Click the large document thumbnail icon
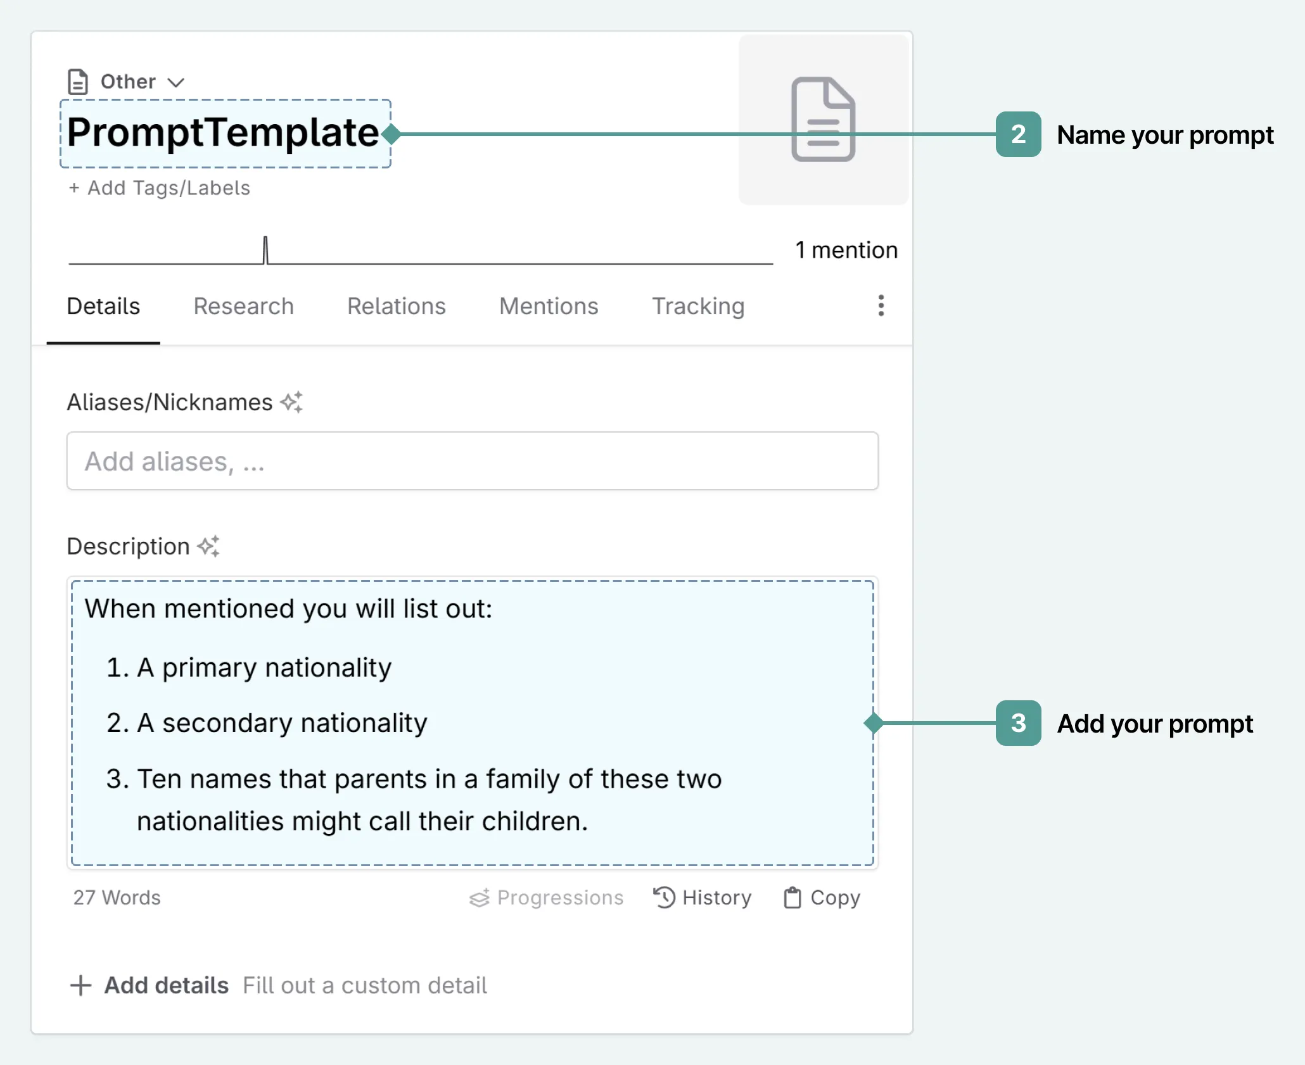 (x=823, y=121)
